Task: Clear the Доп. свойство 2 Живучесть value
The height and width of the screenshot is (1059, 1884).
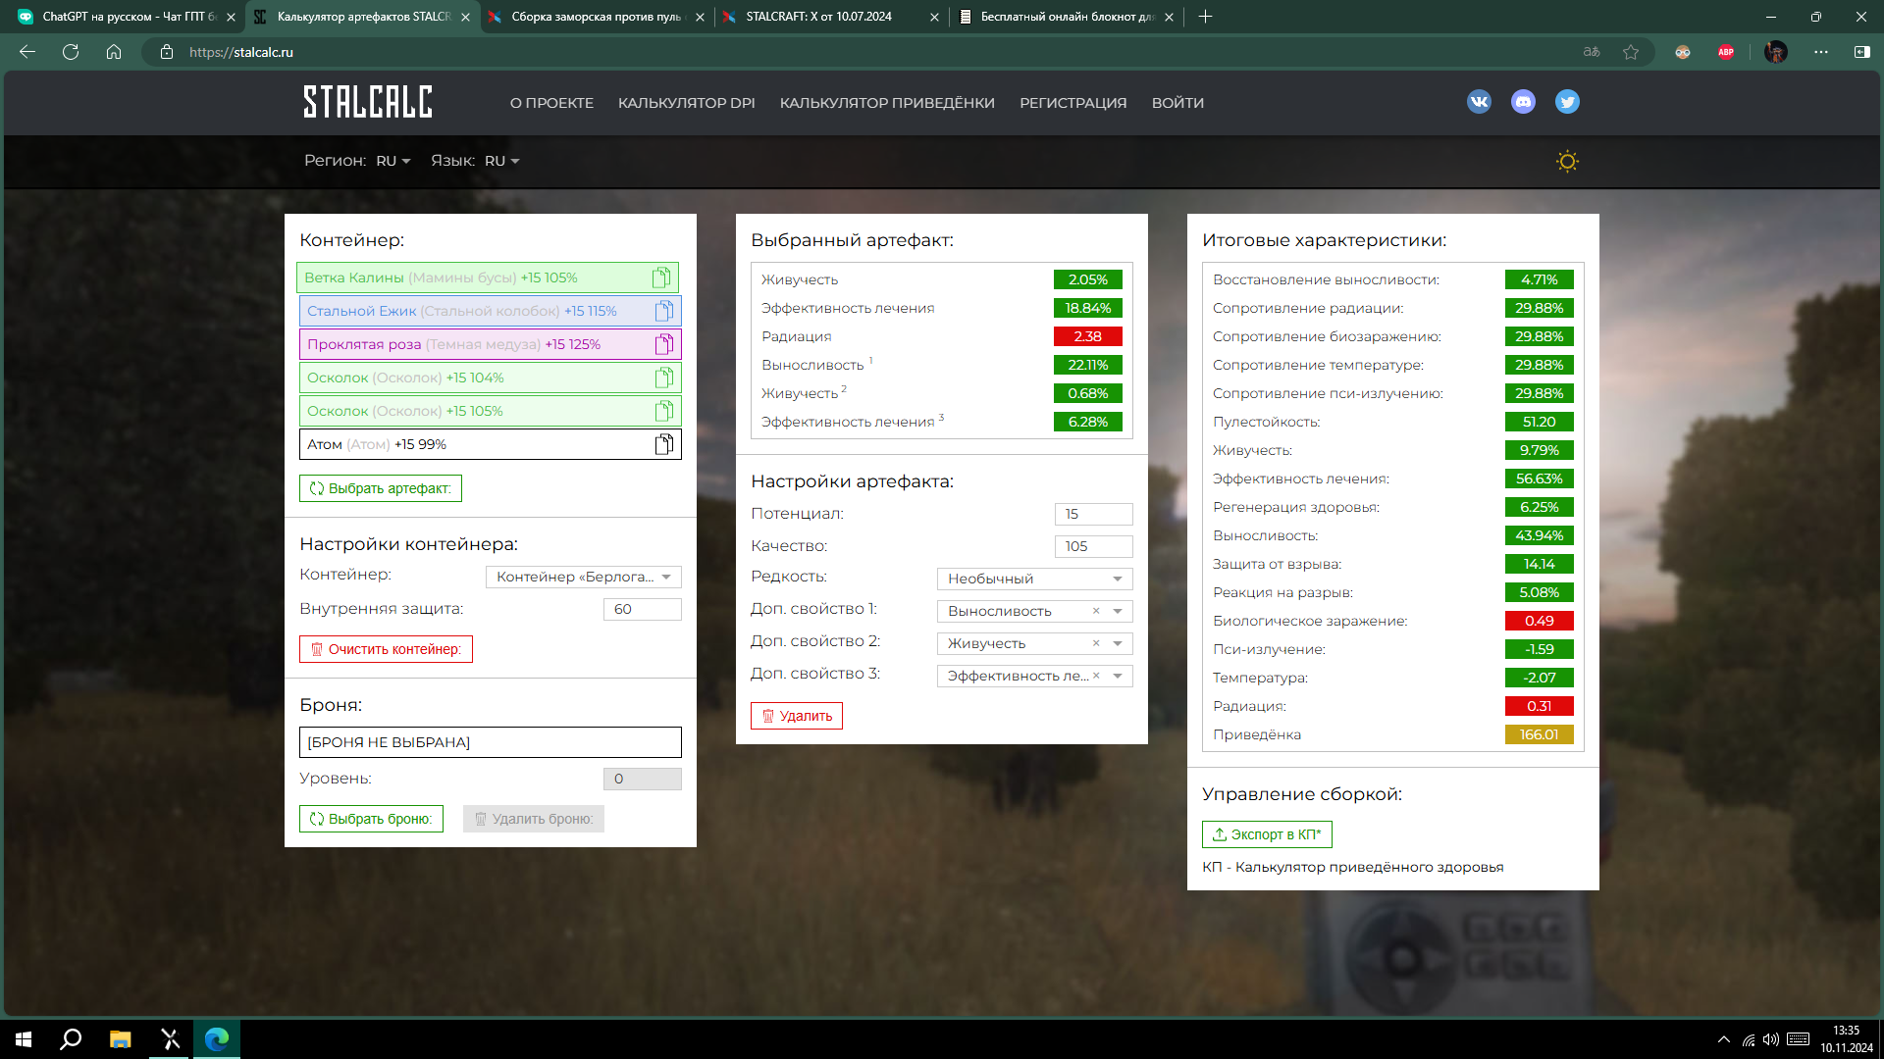Action: [x=1096, y=643]
